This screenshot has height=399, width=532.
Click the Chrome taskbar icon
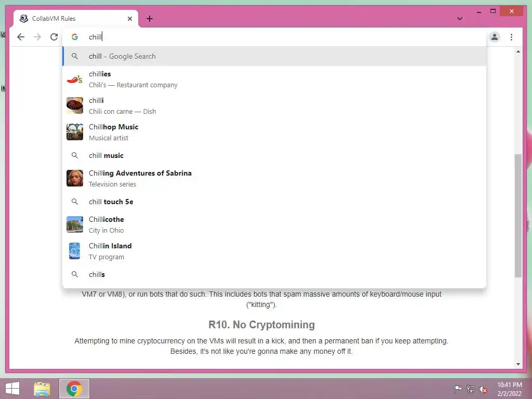pyautogui.click(x=74, y=389)
